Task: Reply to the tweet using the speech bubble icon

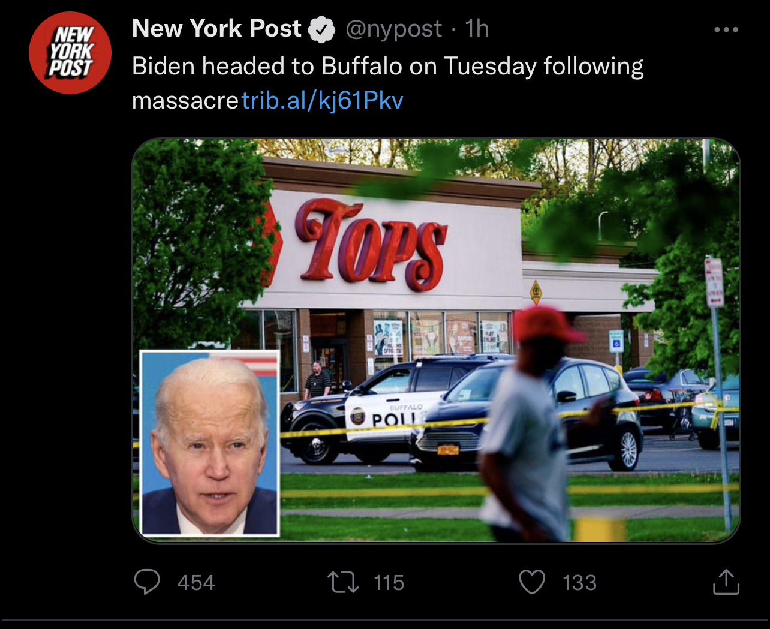Action: (x=147, y=582)
